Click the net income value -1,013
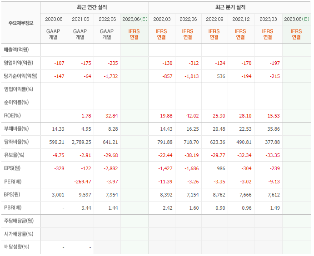 click(x=192, y=76)
